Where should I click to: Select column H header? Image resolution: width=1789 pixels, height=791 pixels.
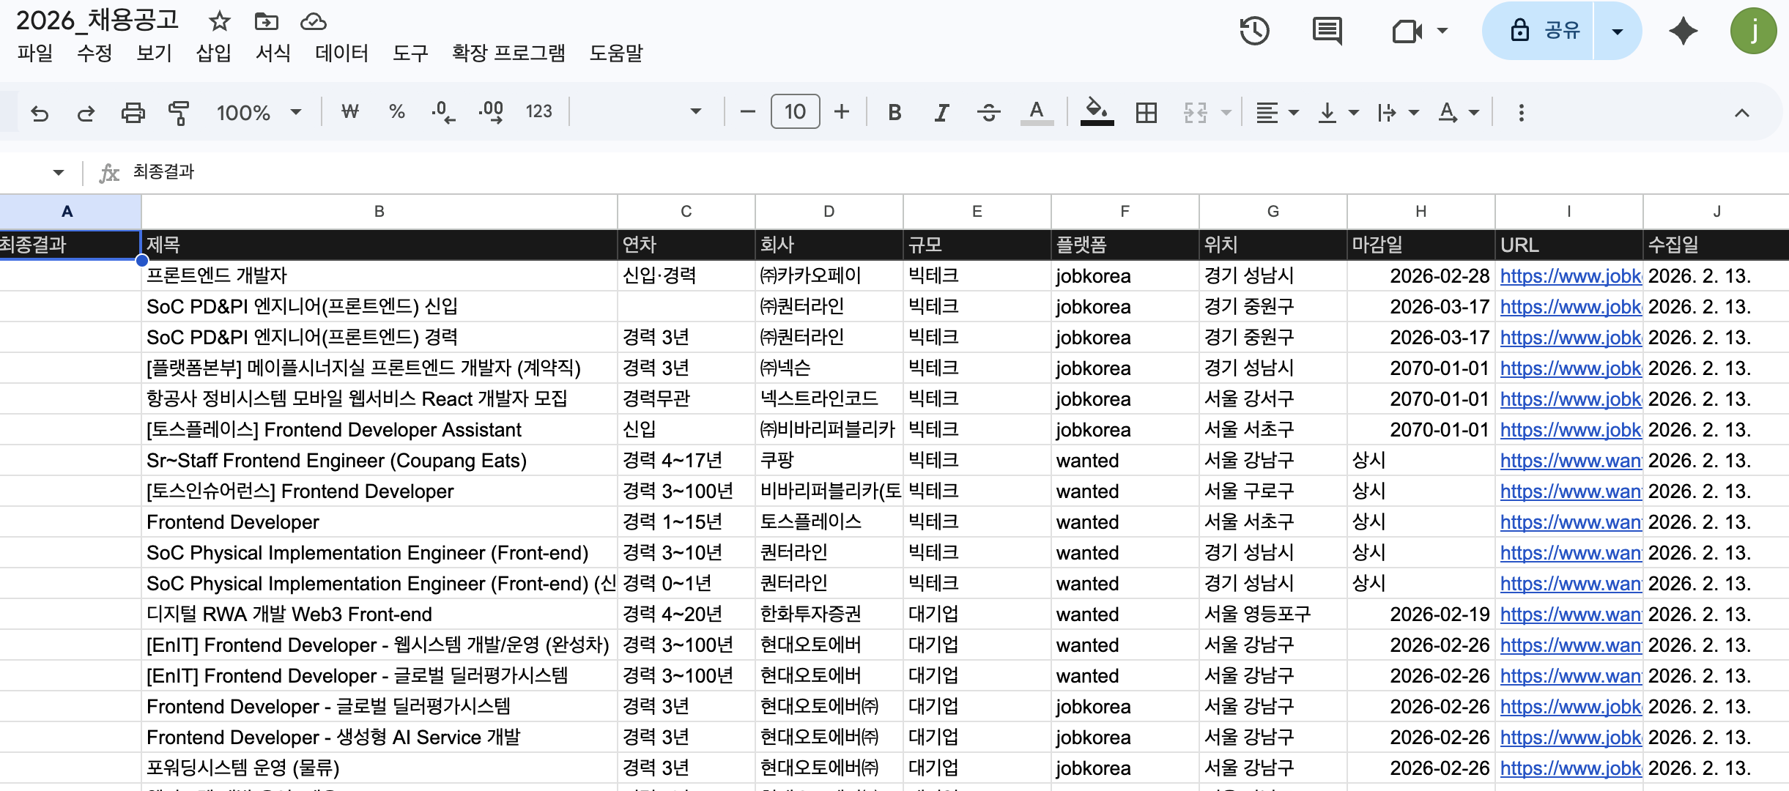tap(1421, 212)
